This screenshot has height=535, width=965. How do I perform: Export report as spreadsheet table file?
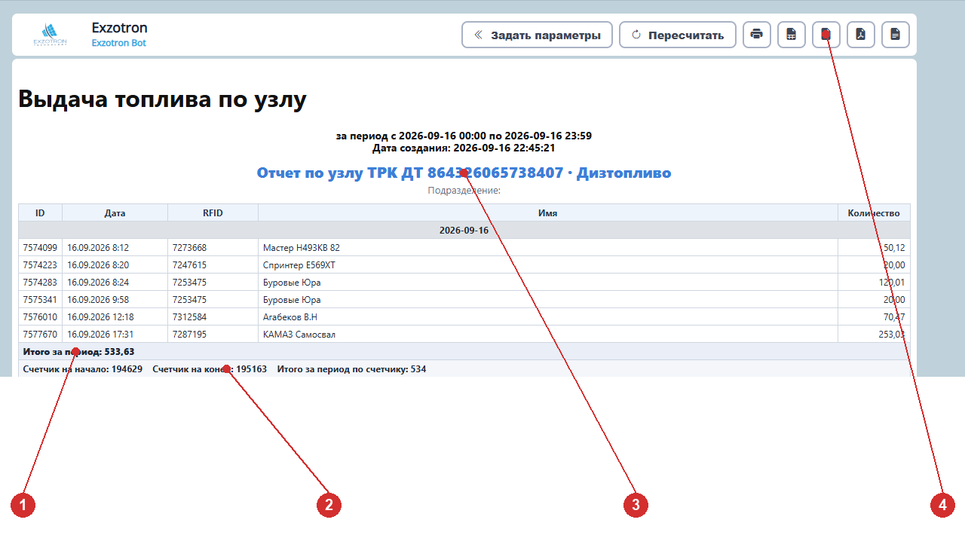click(792, 35)
